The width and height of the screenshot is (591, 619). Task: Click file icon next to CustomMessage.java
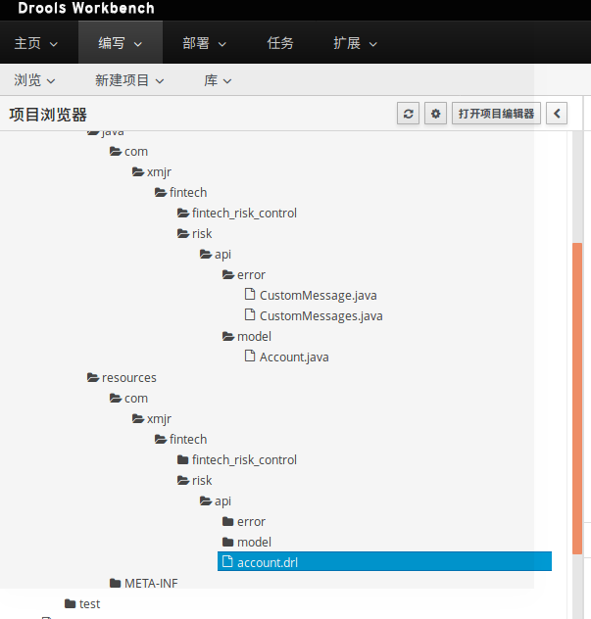250,294
